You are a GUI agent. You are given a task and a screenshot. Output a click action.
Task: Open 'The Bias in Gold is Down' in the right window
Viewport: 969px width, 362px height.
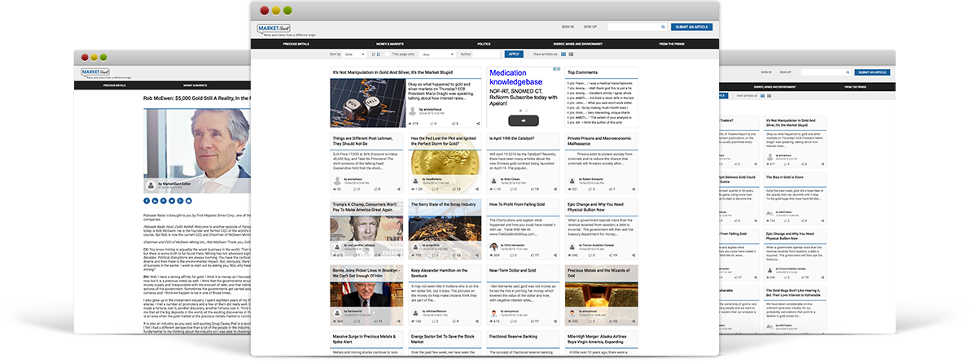pyautogui.click(x=785, y=177)
